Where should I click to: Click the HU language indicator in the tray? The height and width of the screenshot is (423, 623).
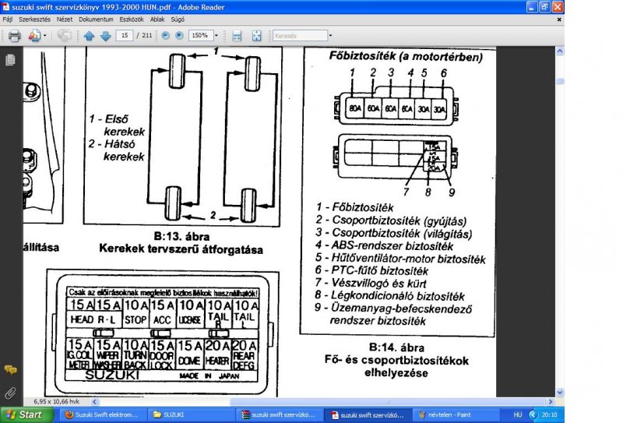(x=517, y=414)
